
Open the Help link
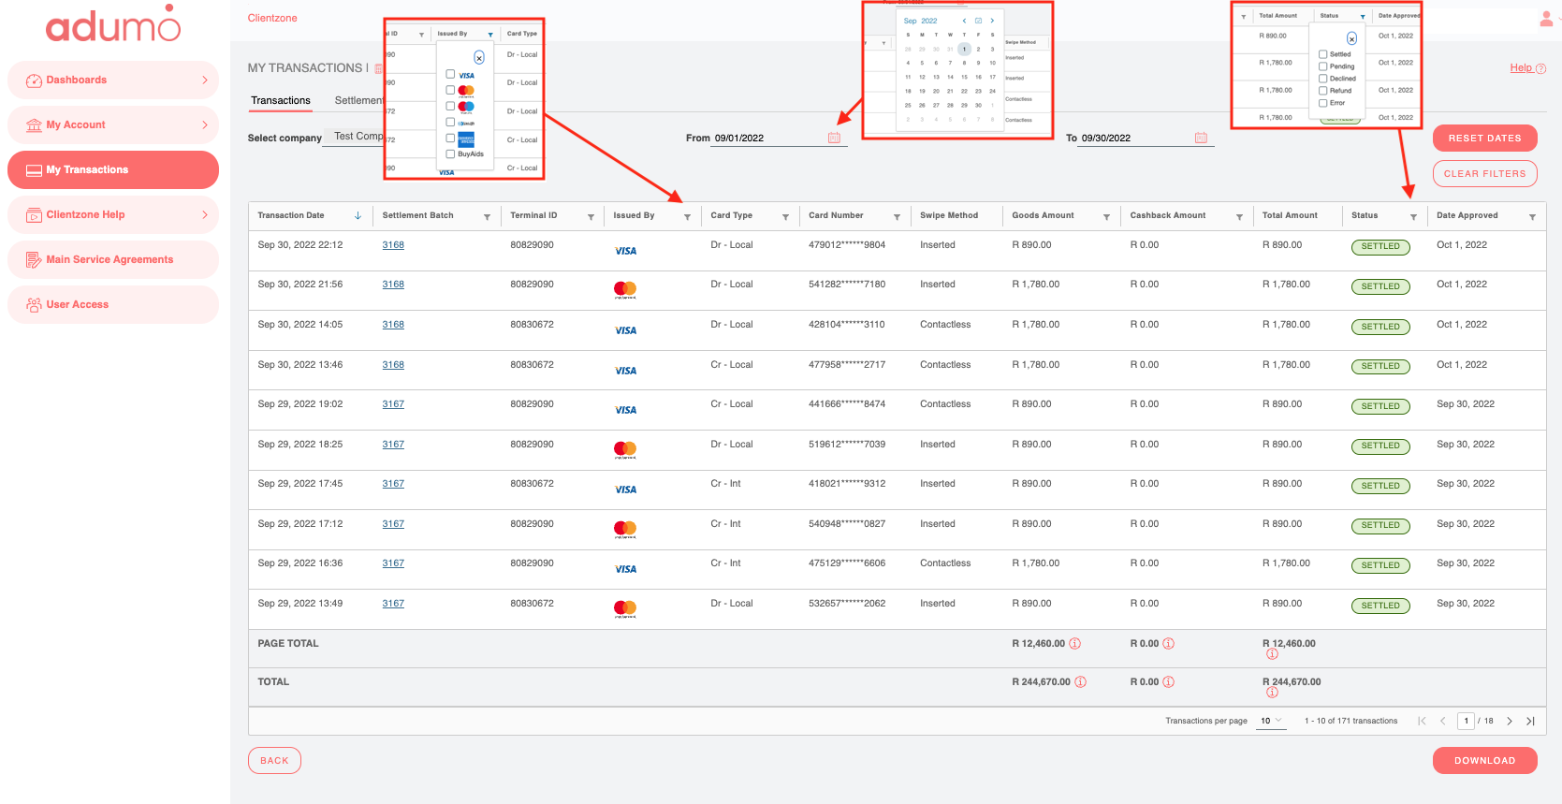1521,68
